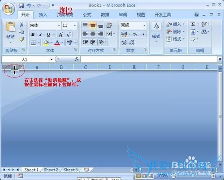
Task: Toggle center horizontal alignment
Action: point(93,34)
